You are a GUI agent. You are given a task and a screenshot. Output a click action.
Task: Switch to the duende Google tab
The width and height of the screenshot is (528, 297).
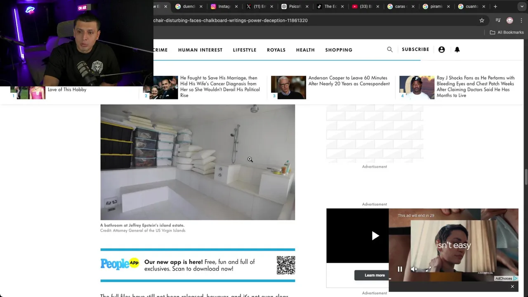(x=189, y=6)
